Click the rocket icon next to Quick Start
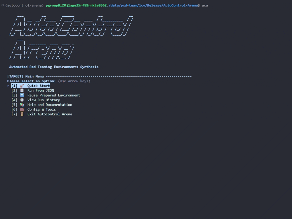 (22, 86)
